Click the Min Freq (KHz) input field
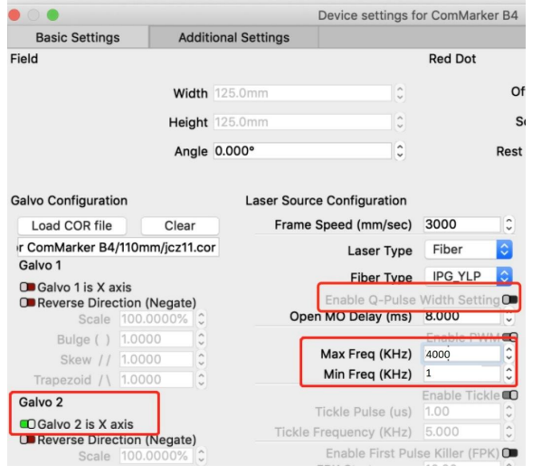 coord(460,374)
